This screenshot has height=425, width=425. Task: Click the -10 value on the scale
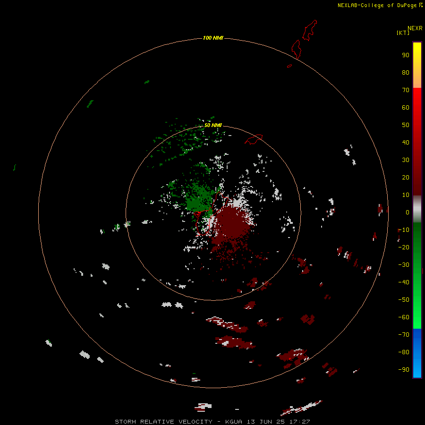404,230
